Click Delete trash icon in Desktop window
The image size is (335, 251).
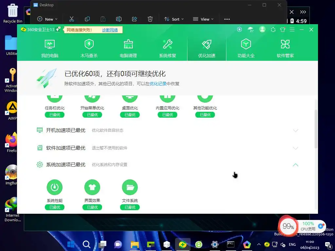pos(150,19)
